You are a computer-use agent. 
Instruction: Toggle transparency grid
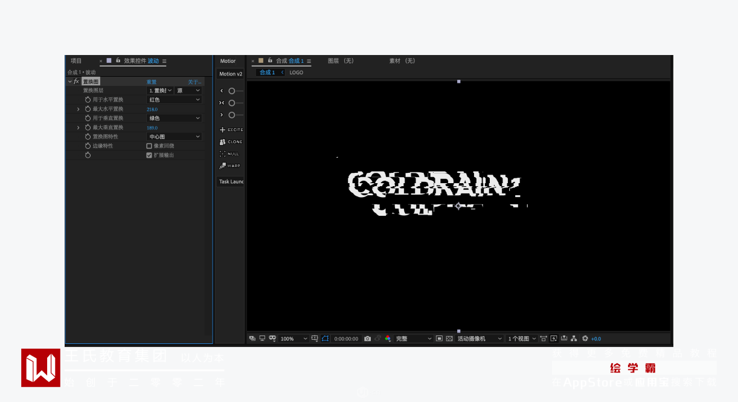click(449, 339)
